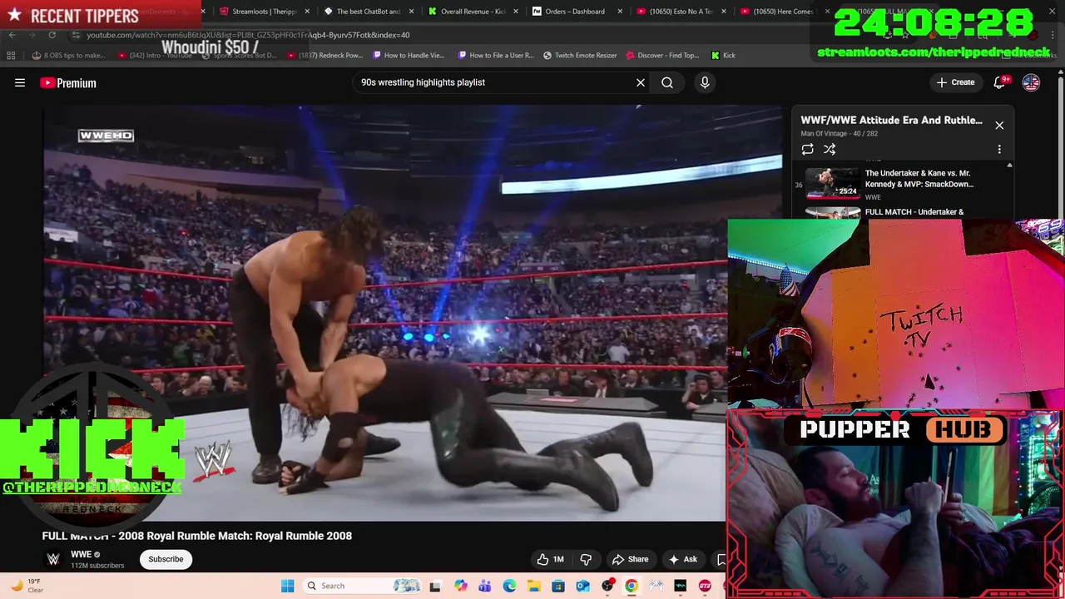Open Twitch Emote Resizer bookmark
1065x599 pixels.
click(580, 56)
